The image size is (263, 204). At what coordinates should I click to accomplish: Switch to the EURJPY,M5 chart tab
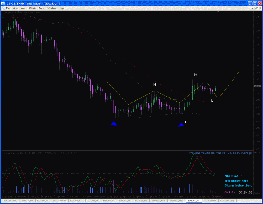coord(93,201)
